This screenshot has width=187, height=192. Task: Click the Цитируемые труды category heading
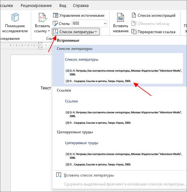point(75,132)
